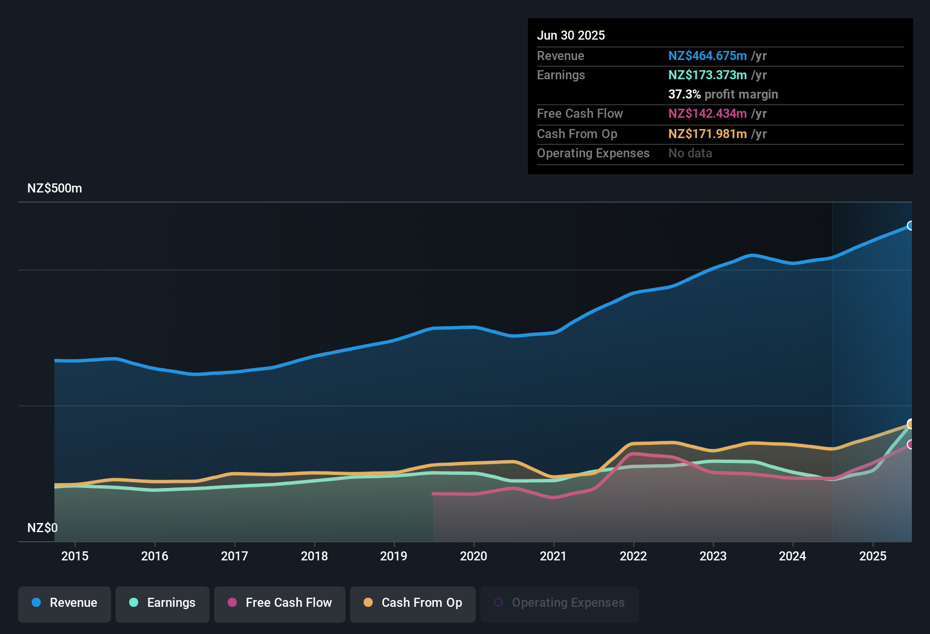Click the NZ$464.675m revenue value
The height and width of the screenshot is (634, 930).
pyautogui.click(x=707, y=55)
